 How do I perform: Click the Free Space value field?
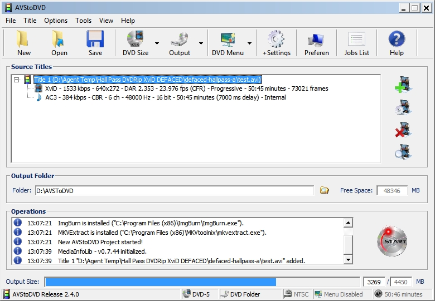392,191
